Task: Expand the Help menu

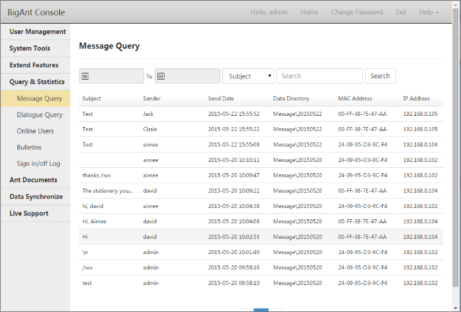Action: point(429,12)
